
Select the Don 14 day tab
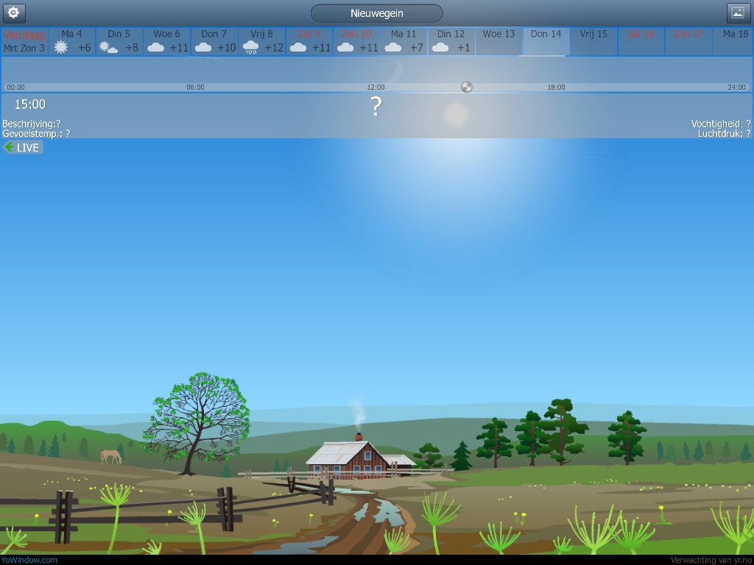546,41
